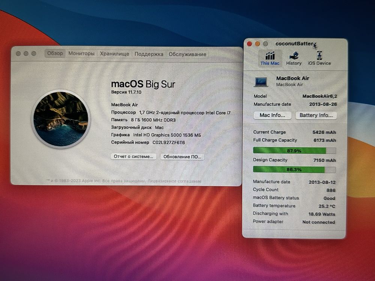Click the 86.3% capacity progress bar
Image resolution: width=375 pixels, height=281 pixels.
pos(294,169)
